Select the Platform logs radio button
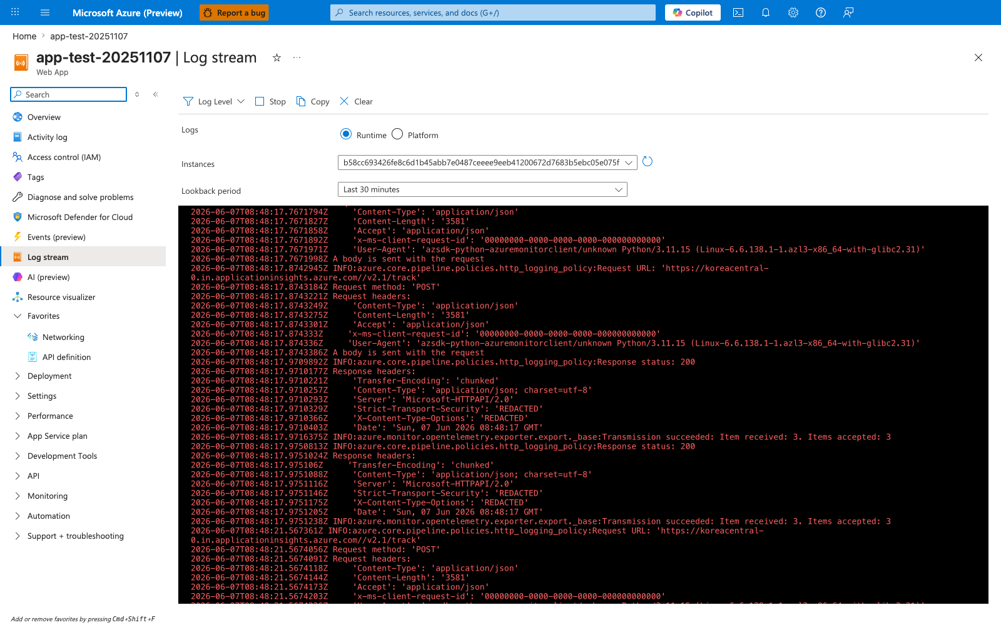The height and width of the screenshot is (625, 1001). (x=397, y=134)
